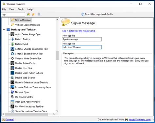Click the Battery Flyout icon
The height and width of the screenshot is (123, 155).
click(x=12, y=44)
